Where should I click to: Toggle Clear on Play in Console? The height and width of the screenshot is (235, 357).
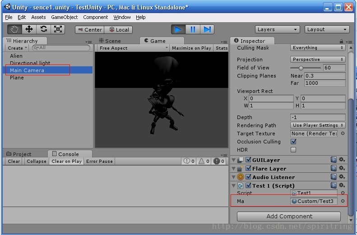66,161
